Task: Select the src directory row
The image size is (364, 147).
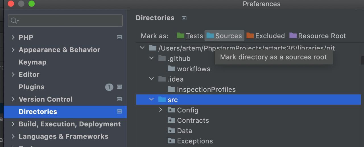Action: click(x=248, y=99)
